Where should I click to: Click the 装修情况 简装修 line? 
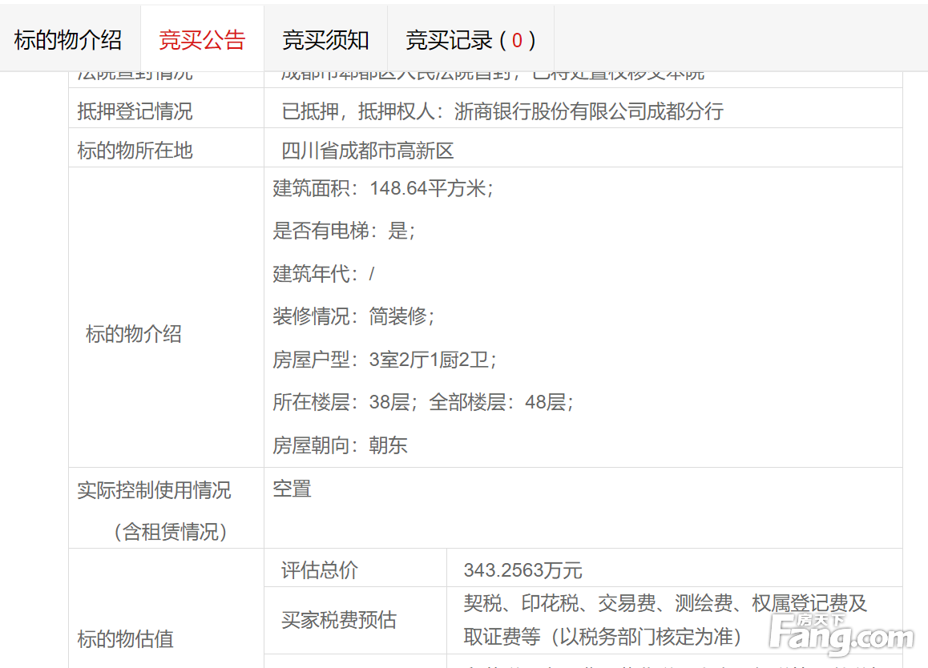coord(353,316)
